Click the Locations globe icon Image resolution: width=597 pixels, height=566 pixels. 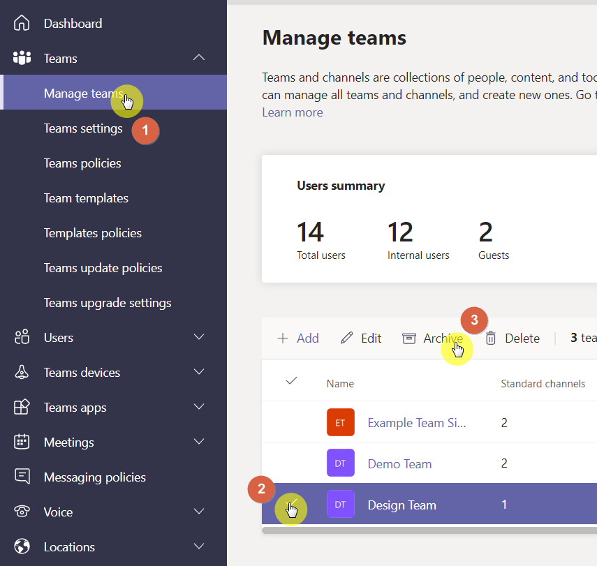[x=22, y=546]
